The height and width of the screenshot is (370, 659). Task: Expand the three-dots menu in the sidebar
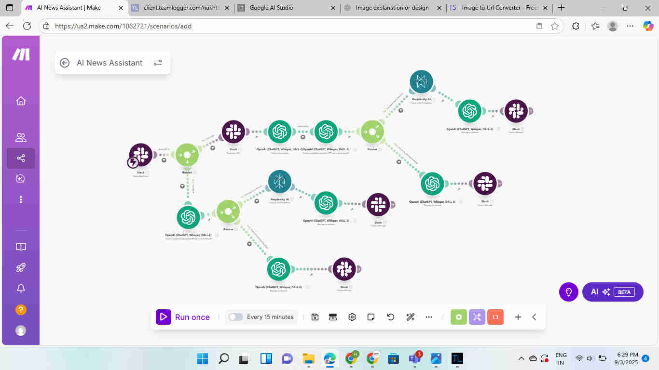pyautogui.click(x=21, y=199)
